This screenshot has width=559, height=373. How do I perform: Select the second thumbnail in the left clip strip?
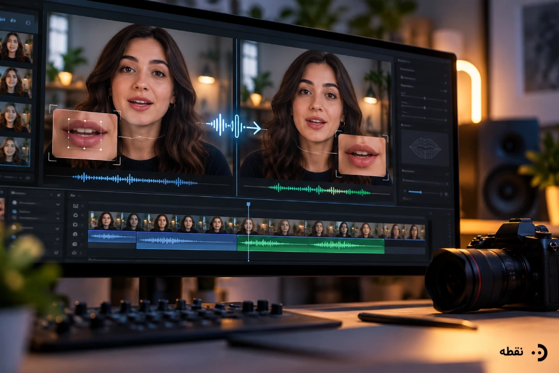tap(16, 82)
